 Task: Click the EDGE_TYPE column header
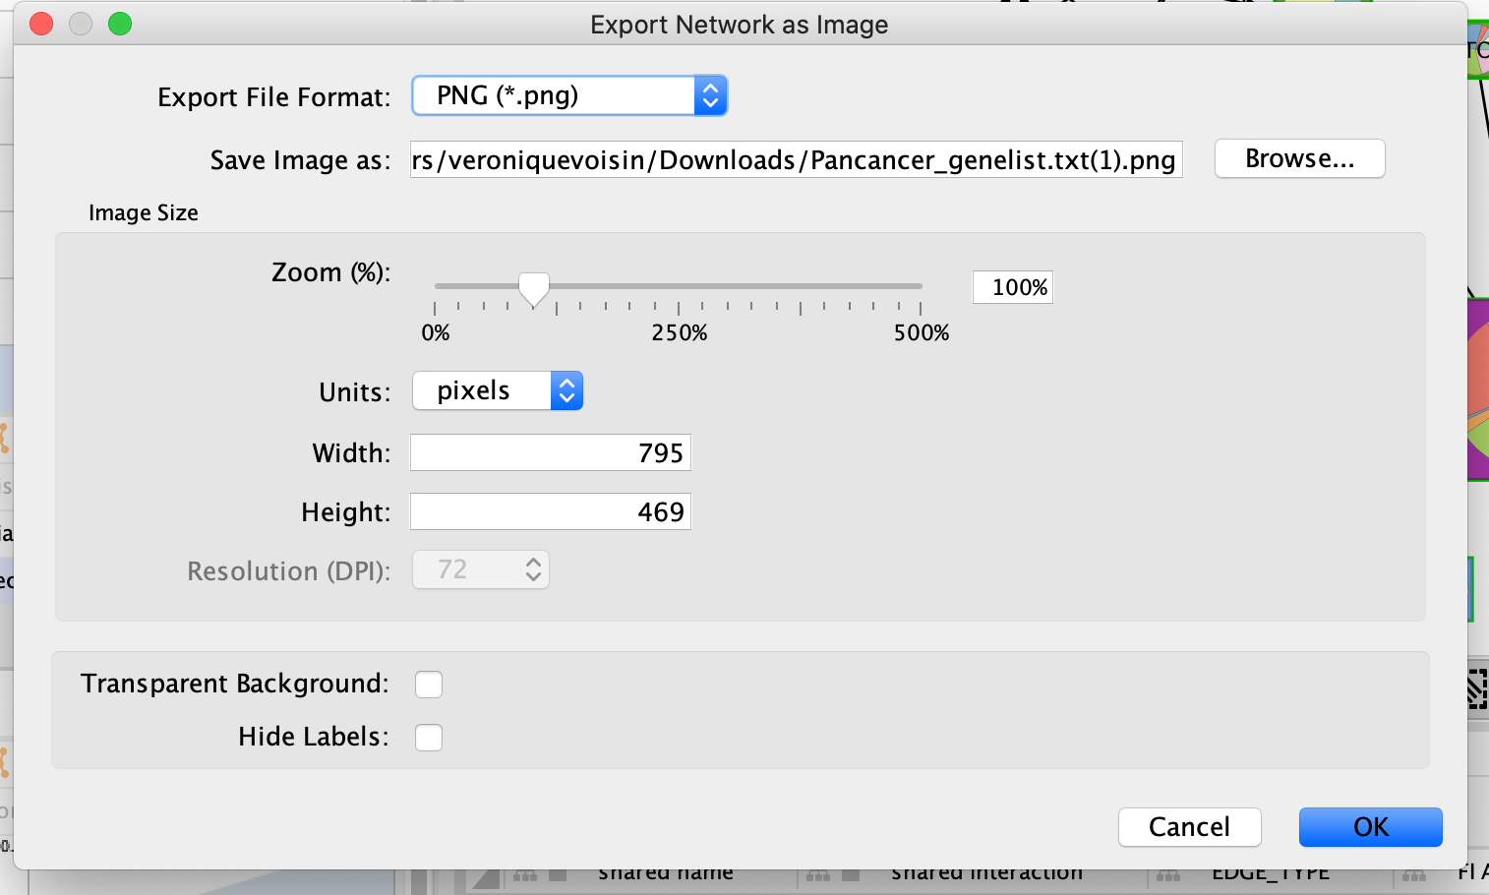(x=1270, y=874)
